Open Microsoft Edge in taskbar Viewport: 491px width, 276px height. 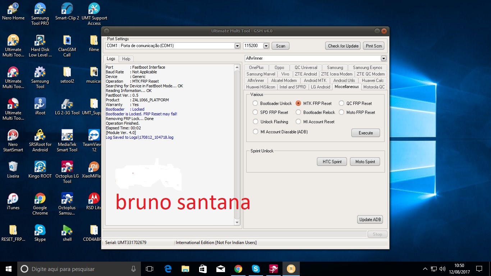point(168,269)
